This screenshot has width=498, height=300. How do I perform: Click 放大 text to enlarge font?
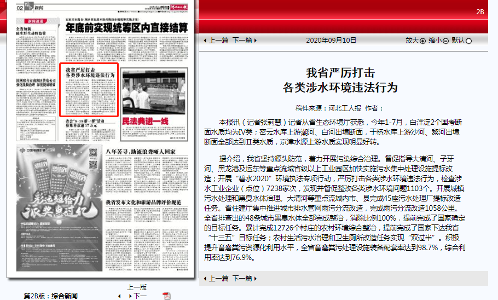[412, 41]
